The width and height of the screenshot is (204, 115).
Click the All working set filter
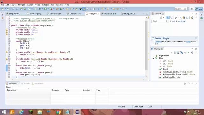[173, 21]
